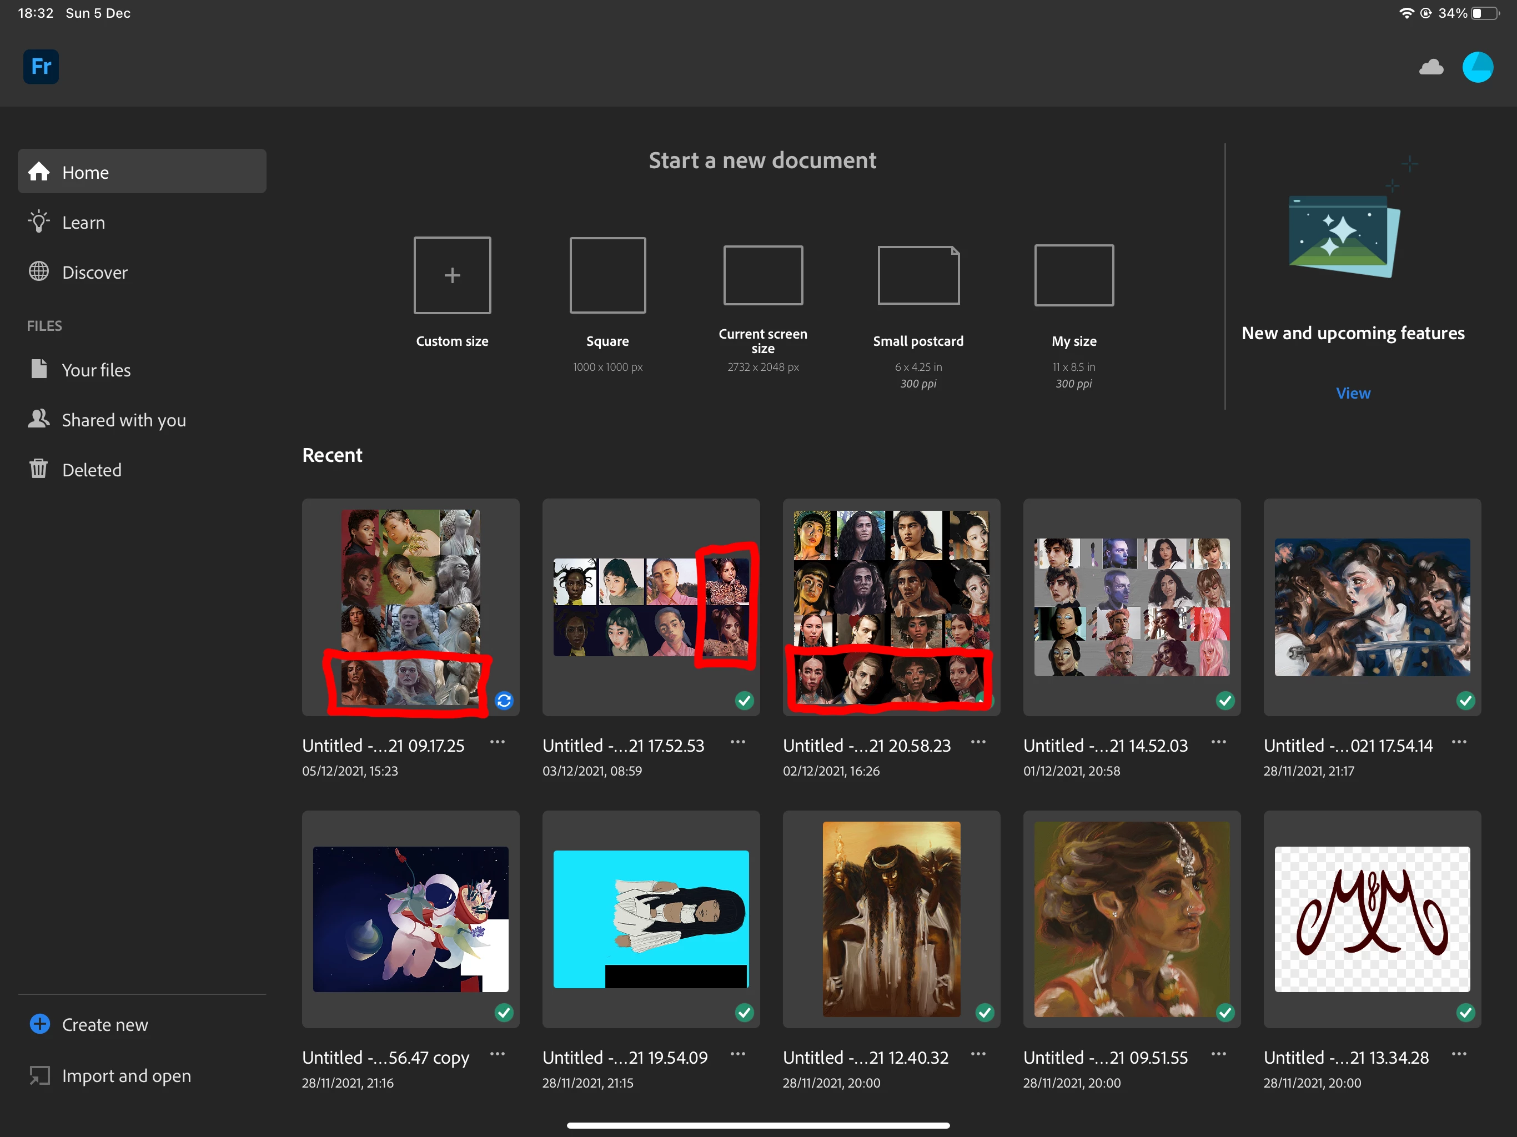
Task: Select the Square document preset
Action: (607, 276)
